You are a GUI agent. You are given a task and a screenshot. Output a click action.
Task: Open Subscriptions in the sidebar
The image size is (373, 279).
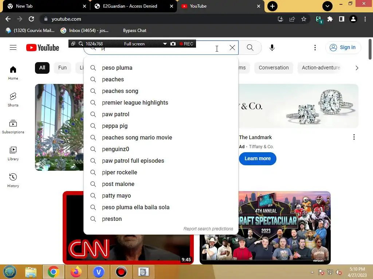(x=13, y=127)
